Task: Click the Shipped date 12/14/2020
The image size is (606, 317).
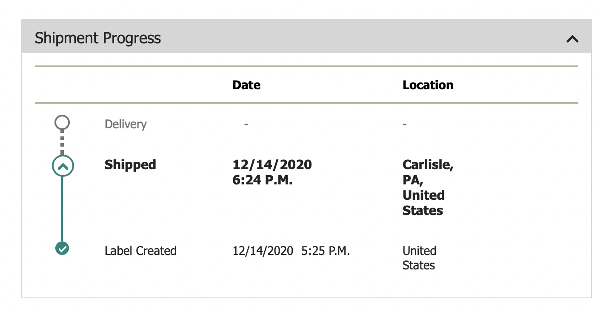Action: point(272,165)
